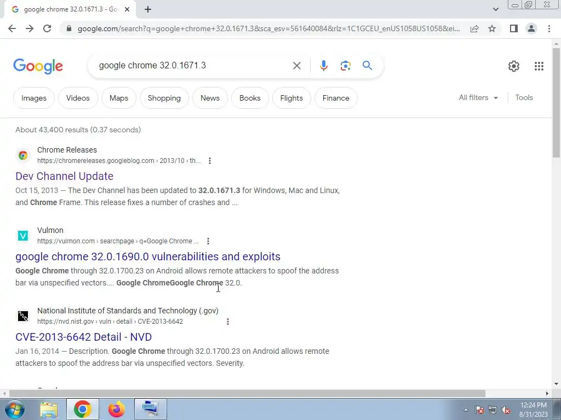The width and height of the screenshot is (561, 420).
Task: Click the Vulmon site favicon
Action: 23,236
